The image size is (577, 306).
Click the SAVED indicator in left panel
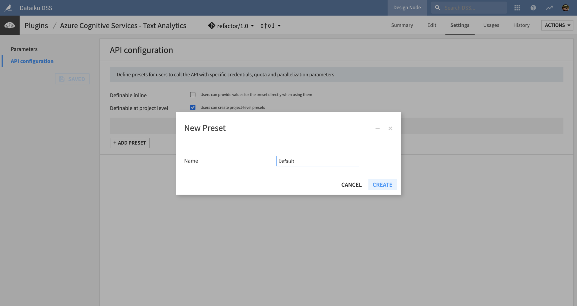tap(72, 79)
